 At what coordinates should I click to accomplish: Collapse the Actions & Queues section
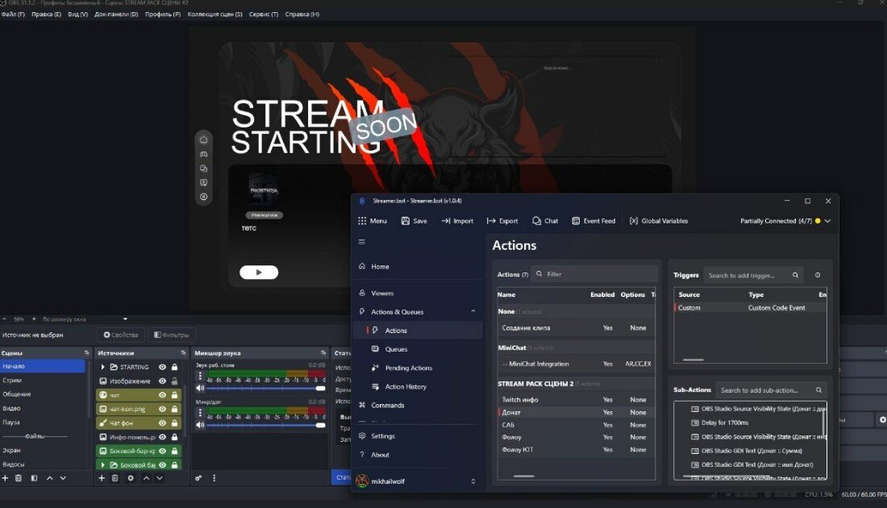tap(473, 312)
